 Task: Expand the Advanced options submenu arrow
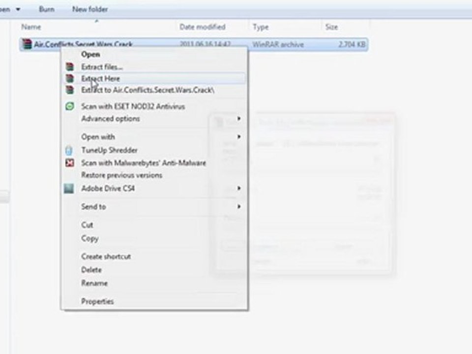239,118
